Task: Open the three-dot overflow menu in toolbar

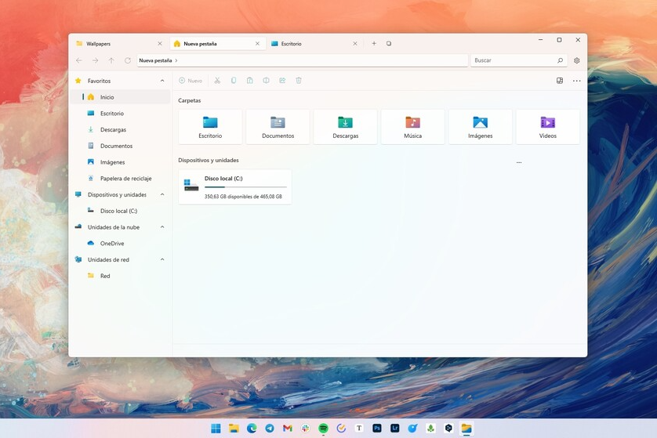Action: pyautogui.click(x=576, y=81)
